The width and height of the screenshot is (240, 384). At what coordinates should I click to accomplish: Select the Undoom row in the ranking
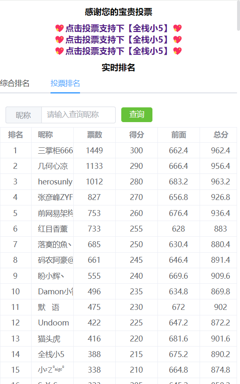(x=119, y=323)
